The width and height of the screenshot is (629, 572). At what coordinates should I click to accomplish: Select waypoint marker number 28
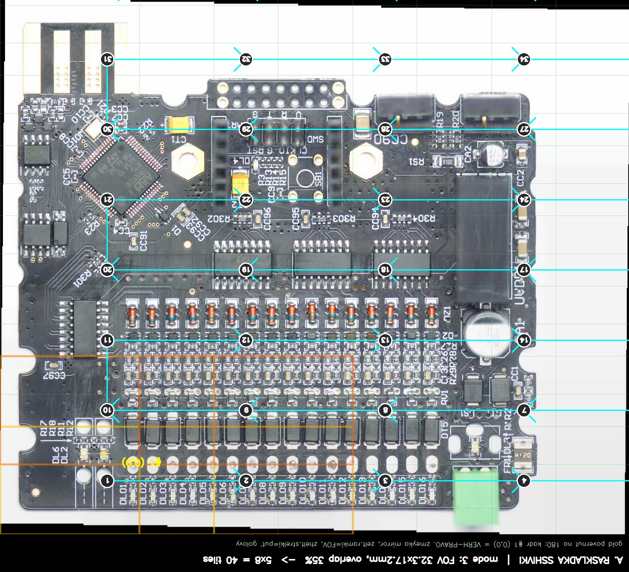coord(385,129)
